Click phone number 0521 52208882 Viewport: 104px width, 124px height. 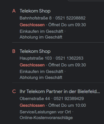71,18
